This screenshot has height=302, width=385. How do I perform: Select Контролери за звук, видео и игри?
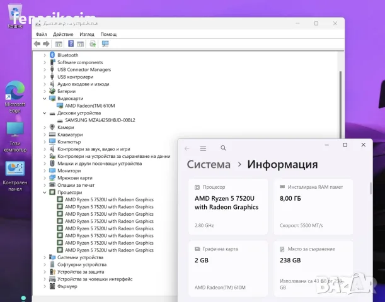[94, 149]
